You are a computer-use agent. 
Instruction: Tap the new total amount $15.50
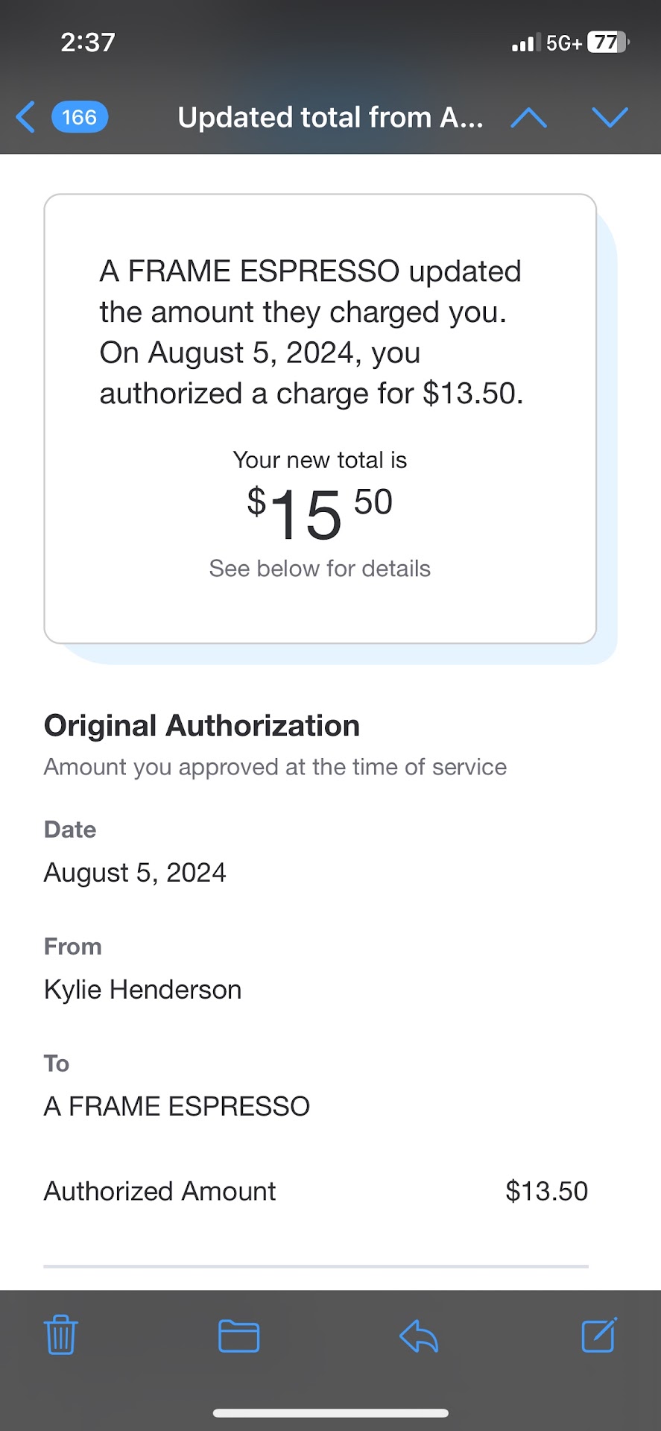click(x=320, y=512)
